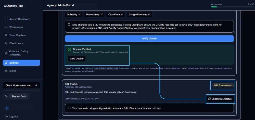Image resolution: width=255 pixels, height=120 pixels.
Task: Click the arrow icon in Client Workspaces Hub
Action: (x=36, y=85)
